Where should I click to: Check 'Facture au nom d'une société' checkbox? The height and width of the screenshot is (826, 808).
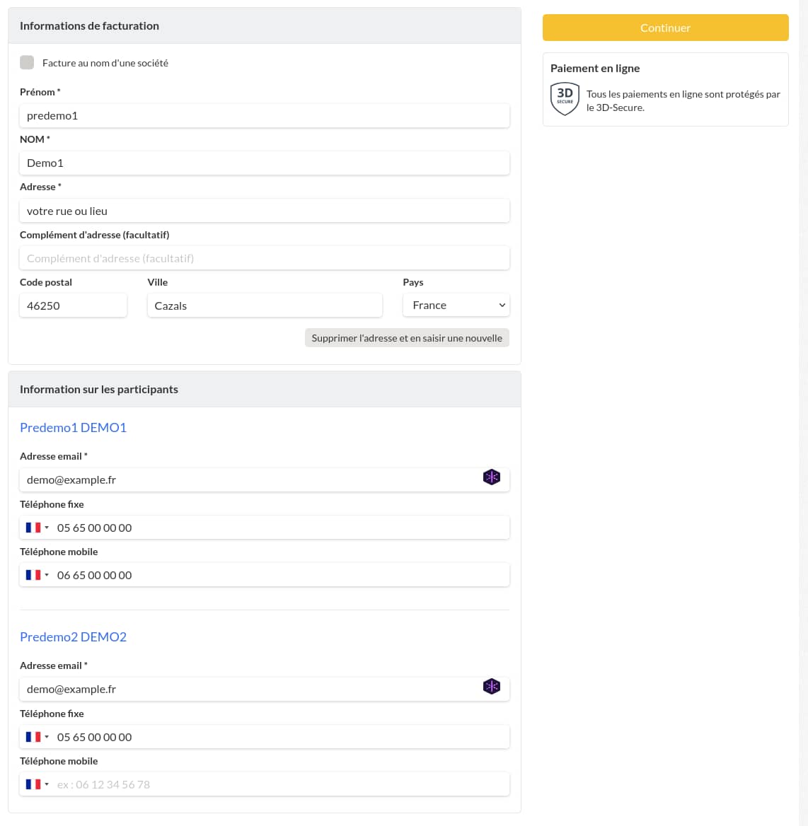point(27,62)
